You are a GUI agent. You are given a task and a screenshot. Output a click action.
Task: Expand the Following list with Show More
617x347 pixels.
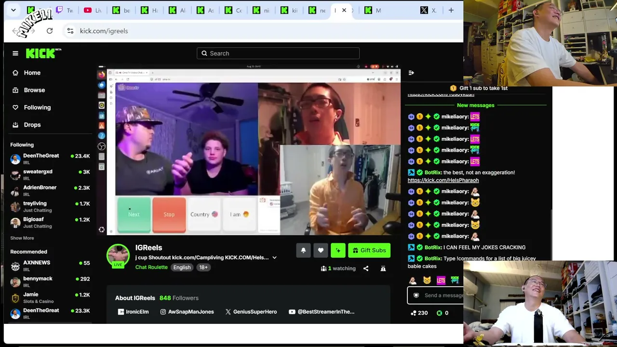(x=22, y=238)
